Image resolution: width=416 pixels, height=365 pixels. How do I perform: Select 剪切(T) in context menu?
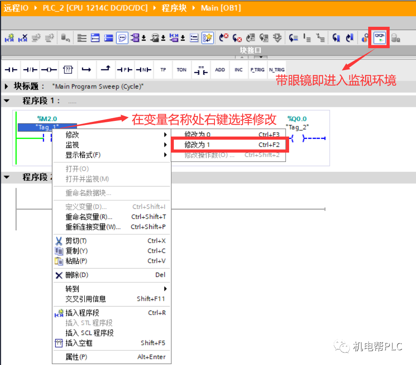point(112,241)
